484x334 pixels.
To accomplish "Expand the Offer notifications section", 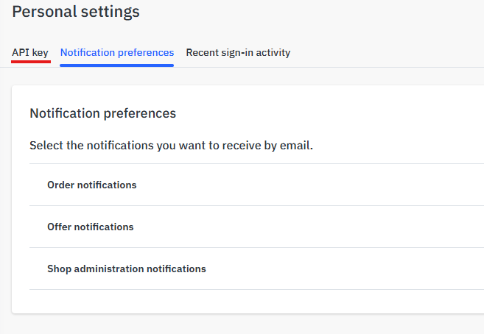I will (x=91, y=227).
